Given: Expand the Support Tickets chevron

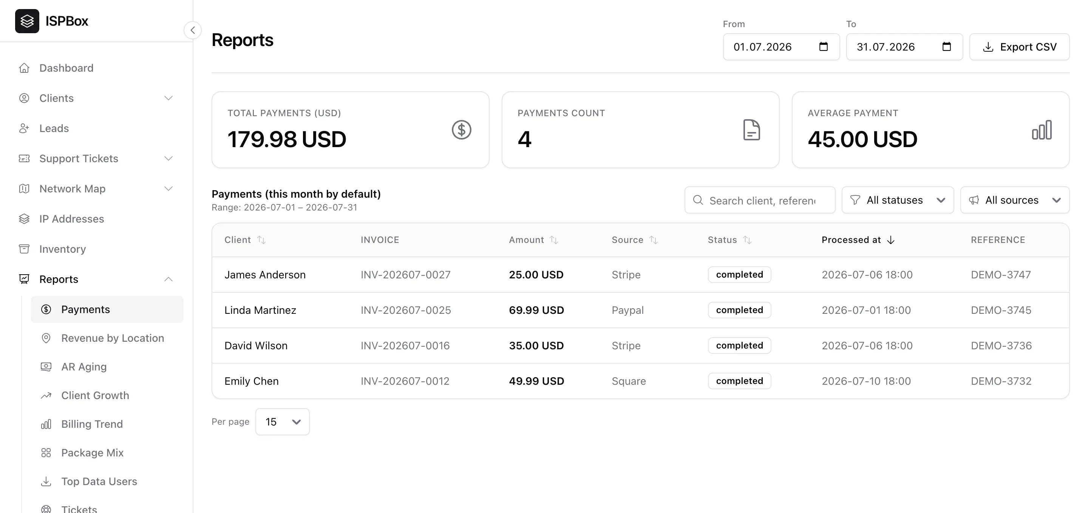Looking at the screenshot, I should pyautogui.click(x=168, y=158).
